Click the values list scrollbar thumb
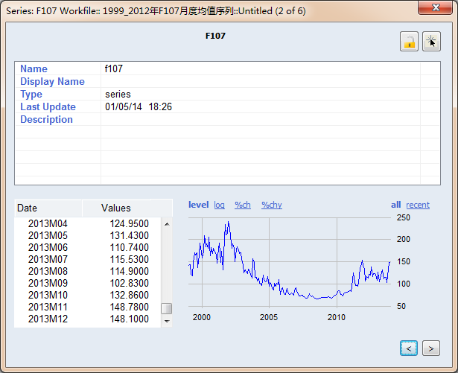Screen dimensions: 458x373 [167, 308]
